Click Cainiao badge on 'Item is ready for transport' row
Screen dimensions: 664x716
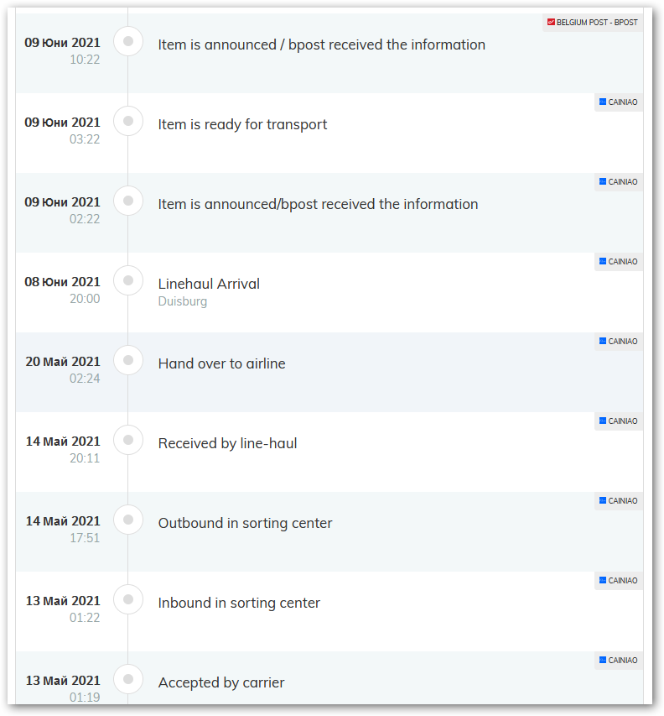[x=619, y=102]
